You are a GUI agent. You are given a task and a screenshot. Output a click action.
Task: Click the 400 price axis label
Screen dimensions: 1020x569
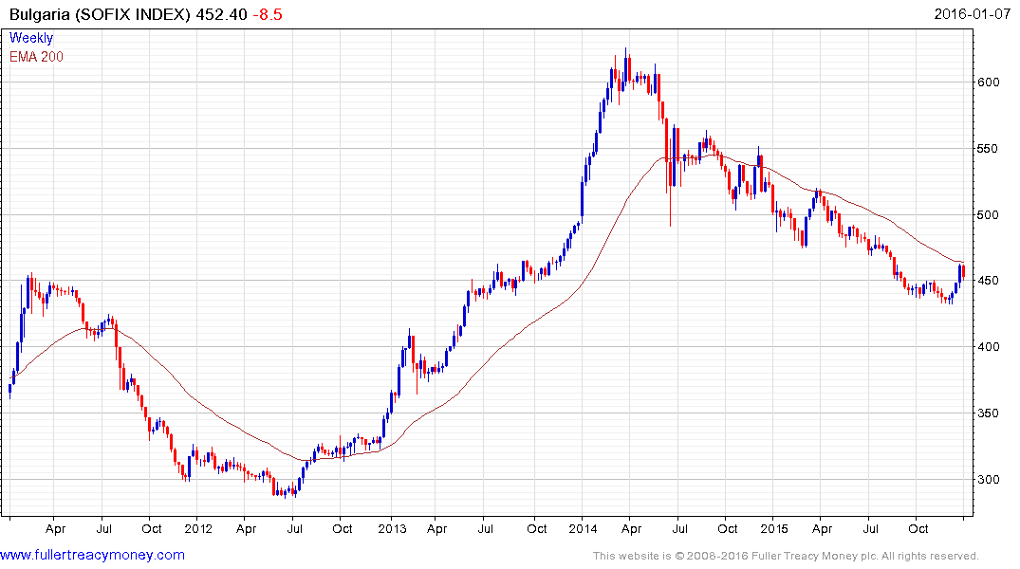pyautogui.click(x=988, y=346)
